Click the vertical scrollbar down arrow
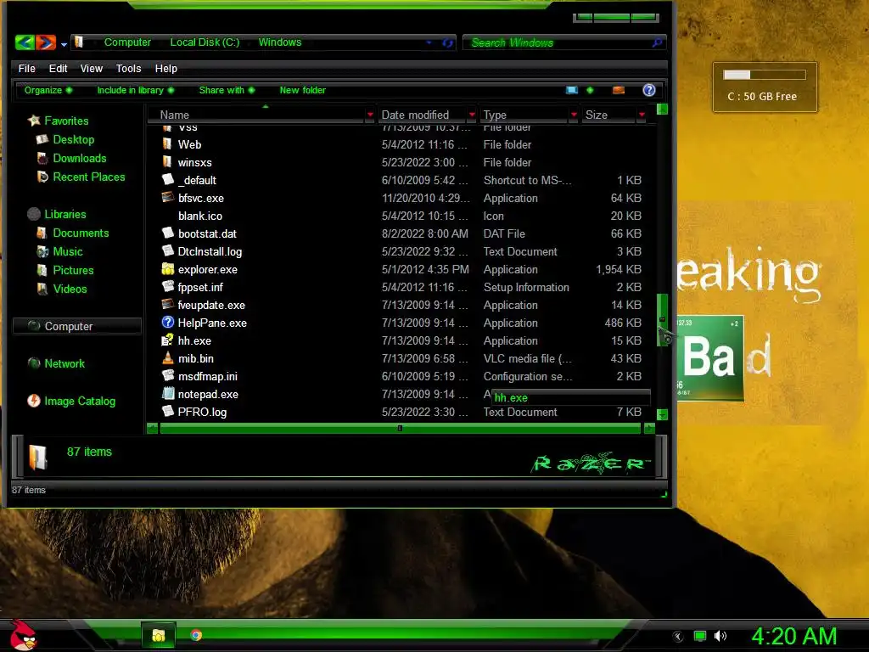This screenshot has height=652, width=869. point(662,414)
